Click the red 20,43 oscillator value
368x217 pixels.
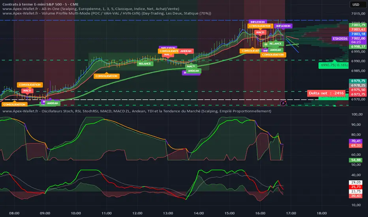click(356, 196)
